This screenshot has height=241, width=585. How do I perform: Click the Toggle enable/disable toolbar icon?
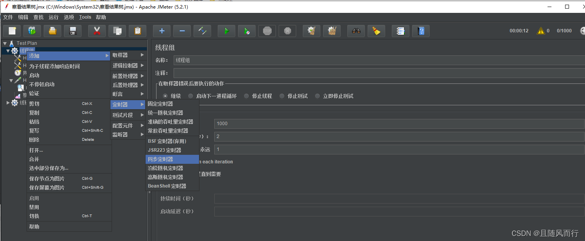point(203,31)
